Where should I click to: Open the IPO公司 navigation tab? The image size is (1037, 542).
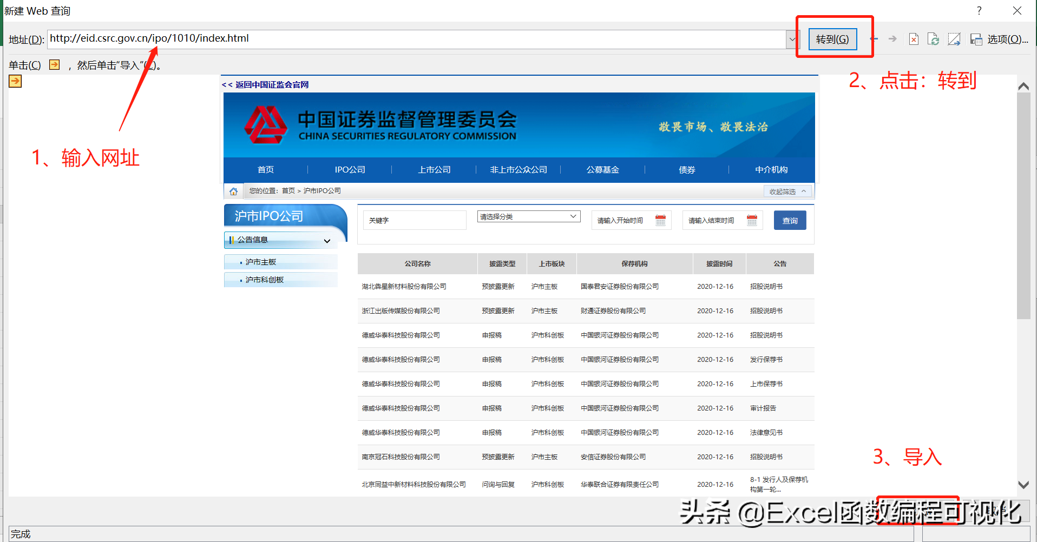tap(350, 169)
